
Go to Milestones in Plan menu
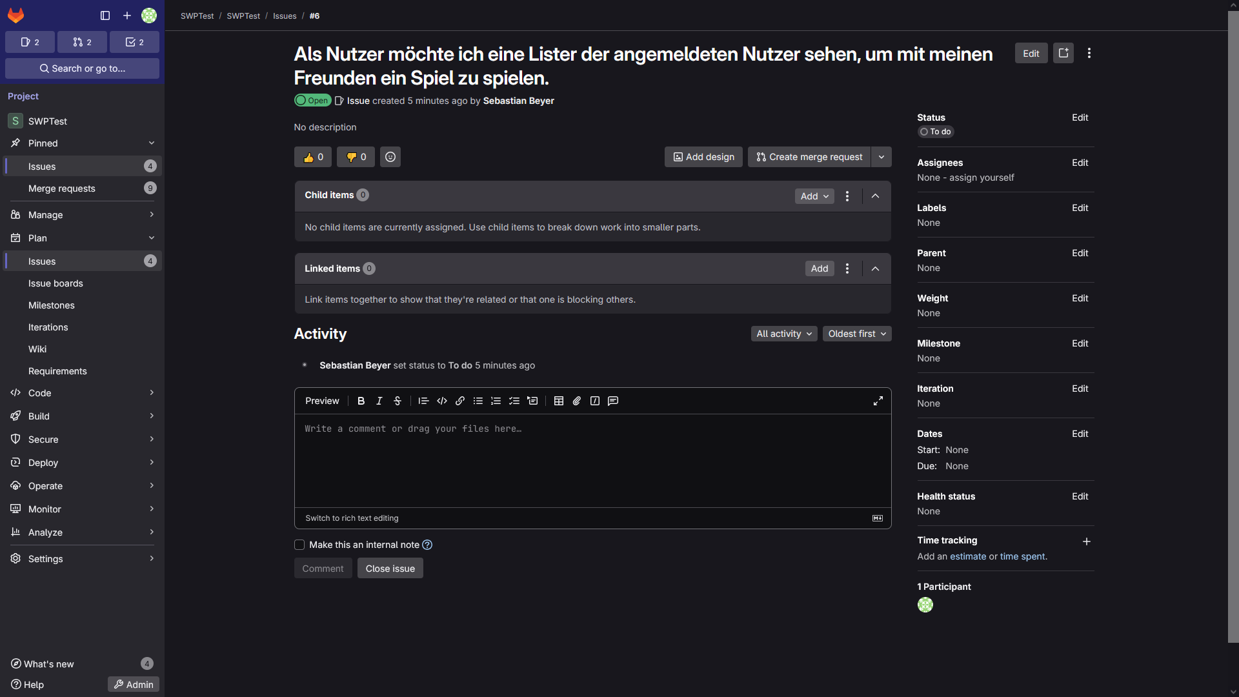[52, 305]
